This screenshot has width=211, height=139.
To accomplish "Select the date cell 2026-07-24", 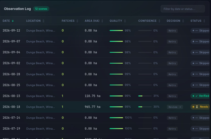I will pyautogui.click(x=12, y=118).
